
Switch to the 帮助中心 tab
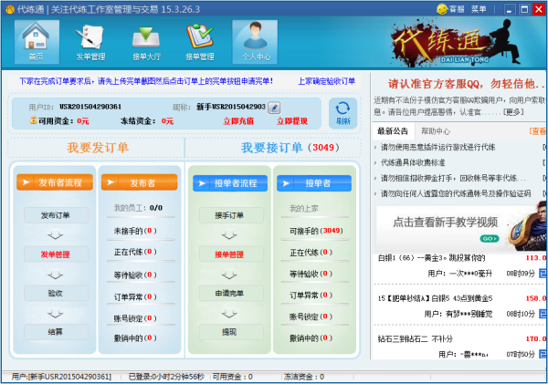pos(435,131)
